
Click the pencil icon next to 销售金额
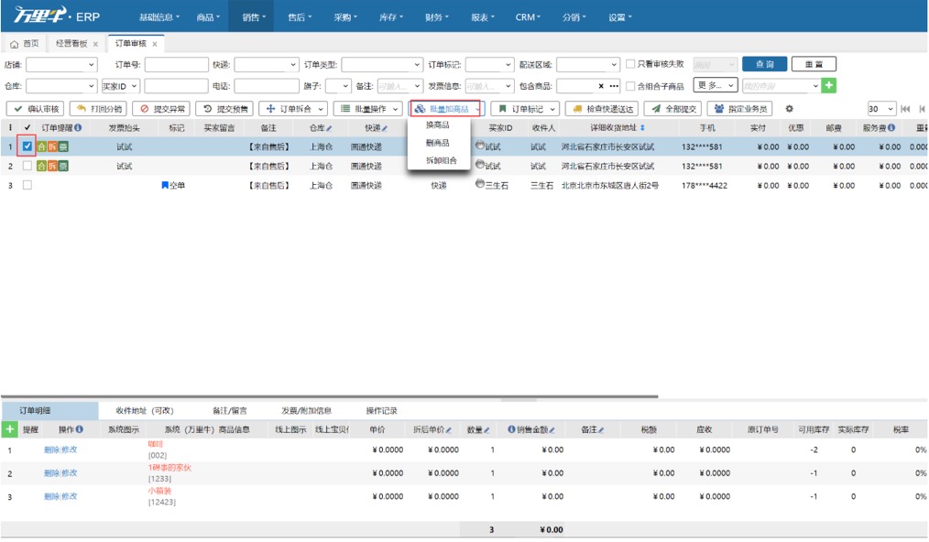pos(552,430)
